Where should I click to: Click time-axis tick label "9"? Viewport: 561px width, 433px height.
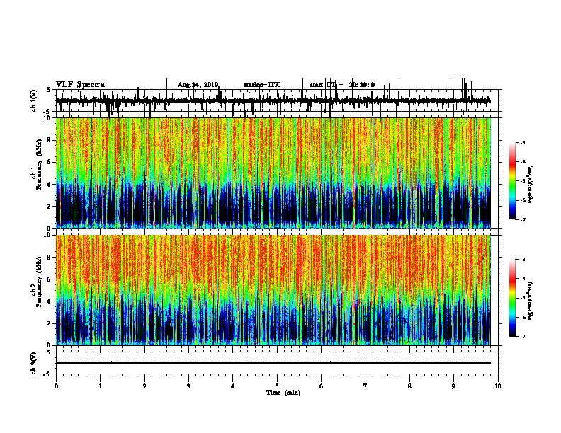coord(453,386)
